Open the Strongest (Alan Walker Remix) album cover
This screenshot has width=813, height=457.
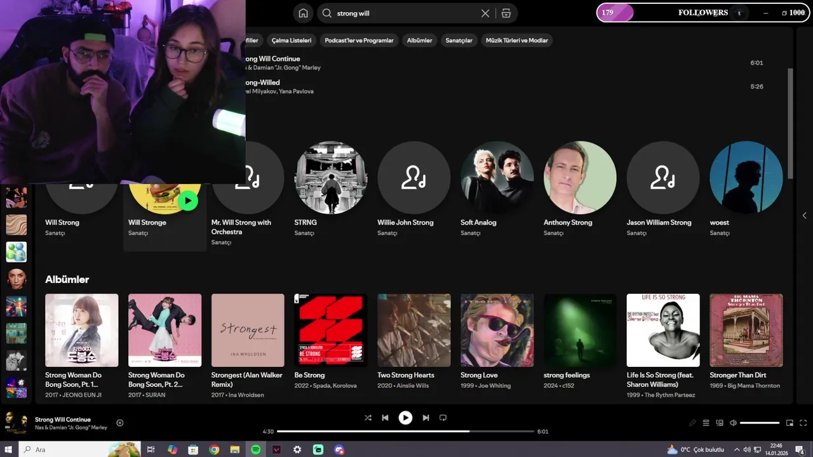(x=248, y=330)
